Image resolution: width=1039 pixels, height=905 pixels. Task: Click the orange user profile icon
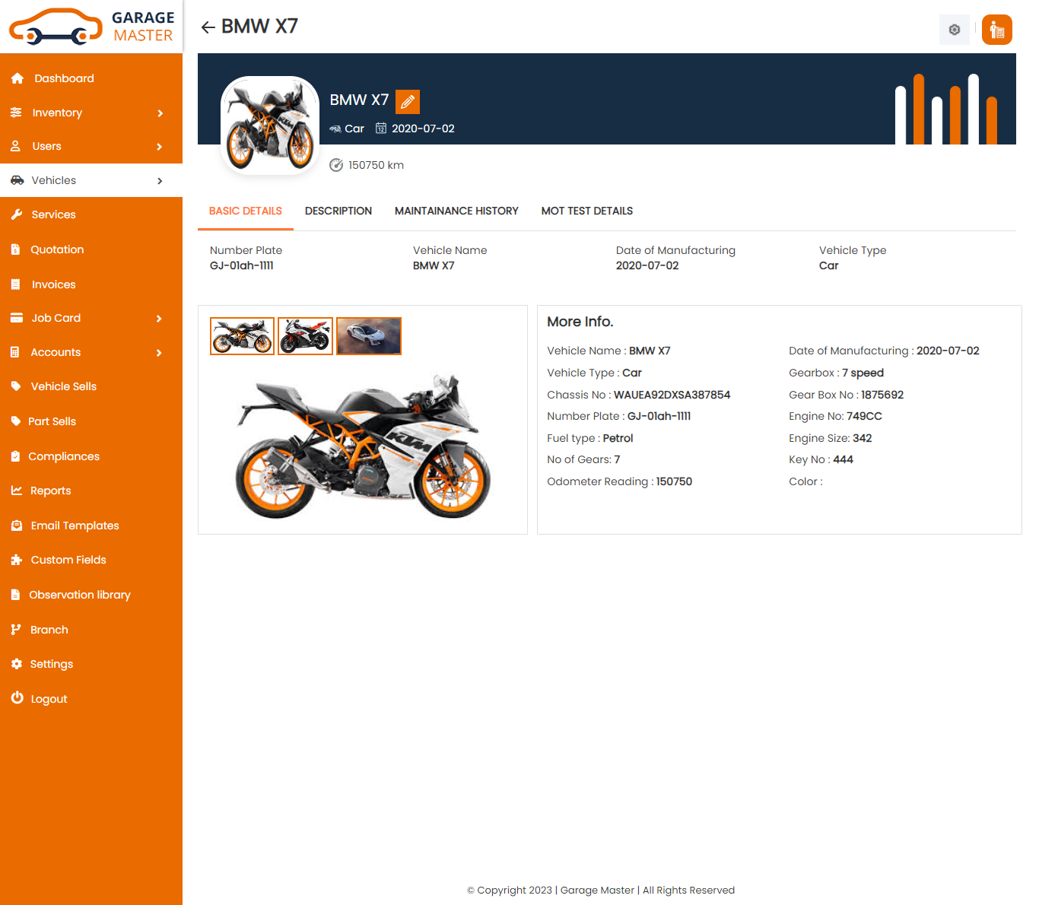(x=996, y=30)
